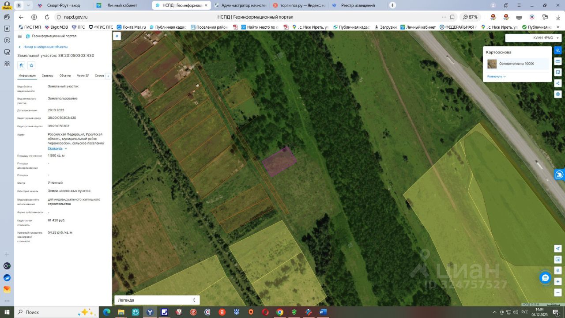Open Microsoft Edge from the taskbar

106,312
